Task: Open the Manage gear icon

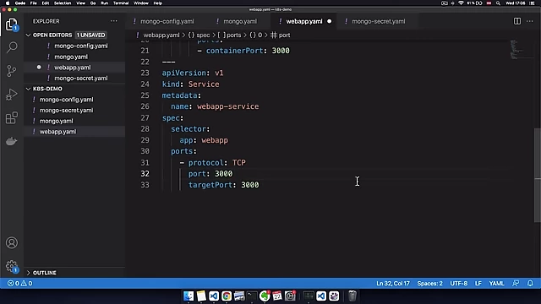Action: [x=12, y=266]
